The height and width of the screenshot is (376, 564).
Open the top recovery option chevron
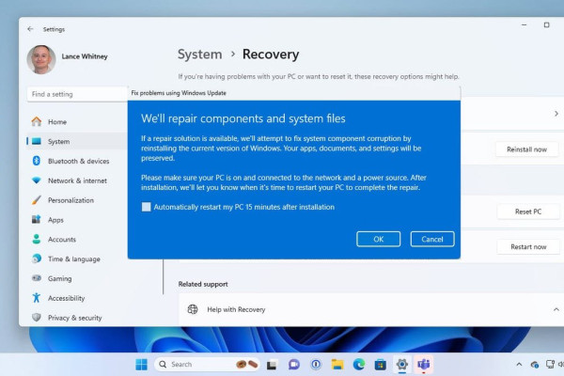556,114
